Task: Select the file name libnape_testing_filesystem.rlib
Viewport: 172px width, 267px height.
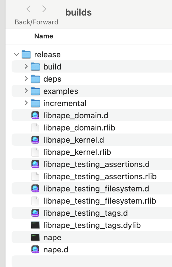Action: point(100,201)
